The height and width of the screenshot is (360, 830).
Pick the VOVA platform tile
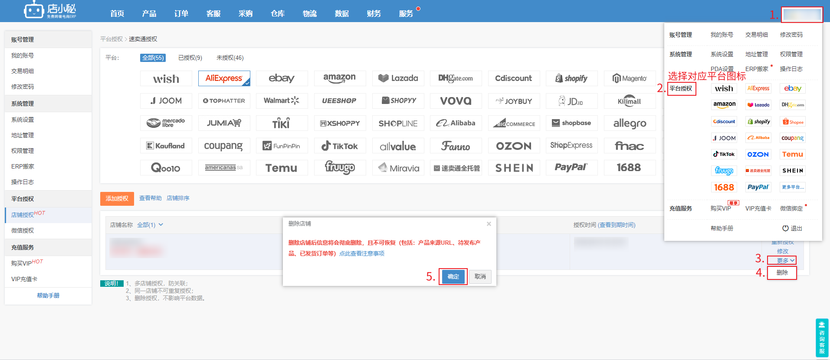[x=456, y=101]
